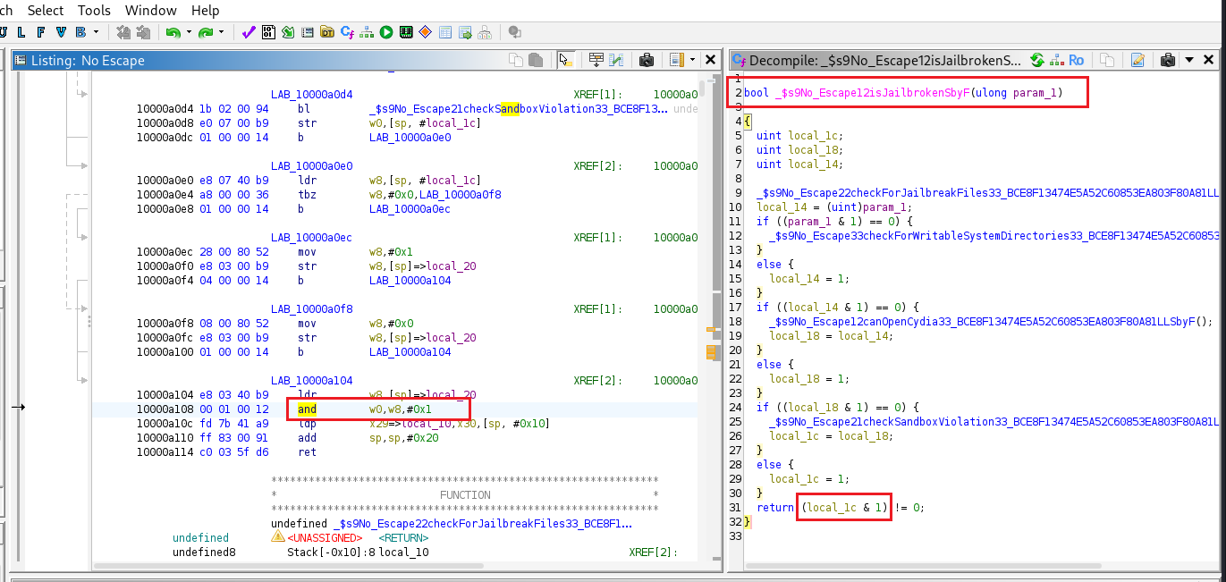
Task: Expand the Listing overview margin dropdown
Action: pos(693,60)
